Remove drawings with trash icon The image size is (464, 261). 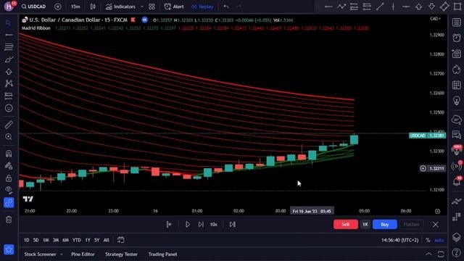[9, 220]
